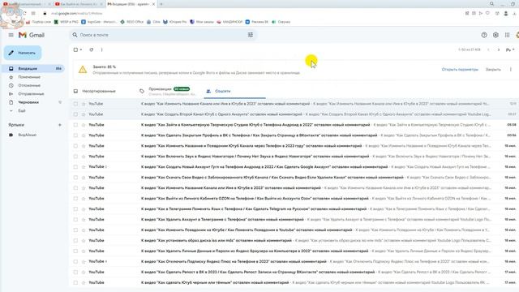
Task: Go to the next page of messages
Action: click(499, 49)
